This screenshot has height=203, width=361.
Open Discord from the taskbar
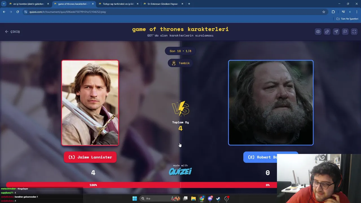(210, 198)
